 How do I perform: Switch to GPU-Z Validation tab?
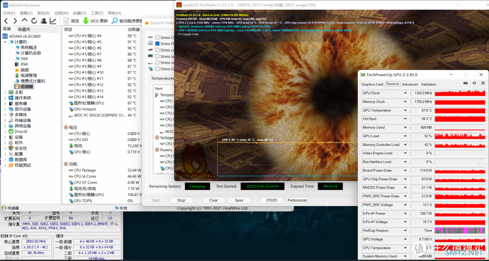click(428, 84)
